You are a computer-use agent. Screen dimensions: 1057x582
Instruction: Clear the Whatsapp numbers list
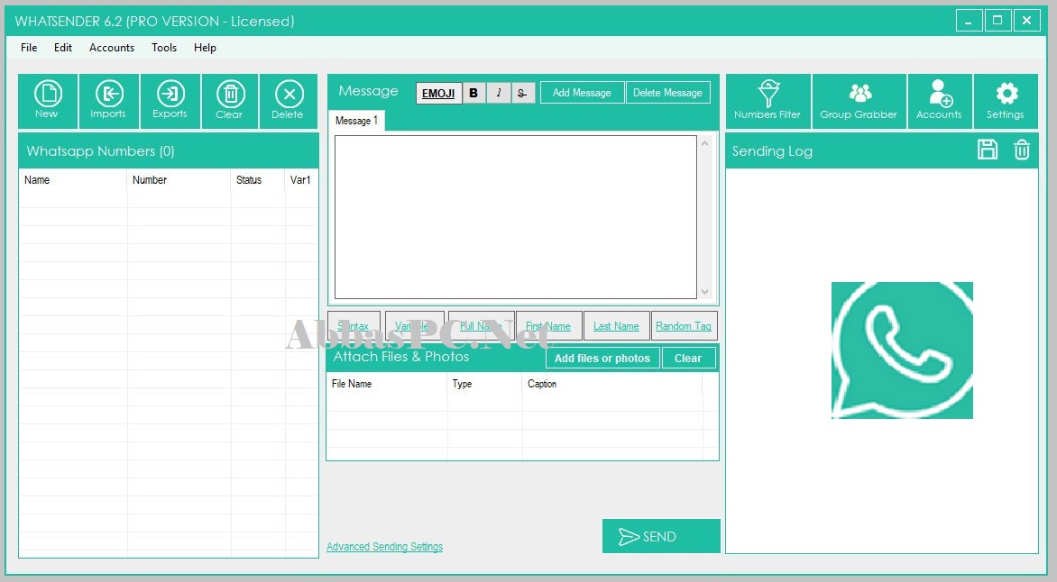230,101
